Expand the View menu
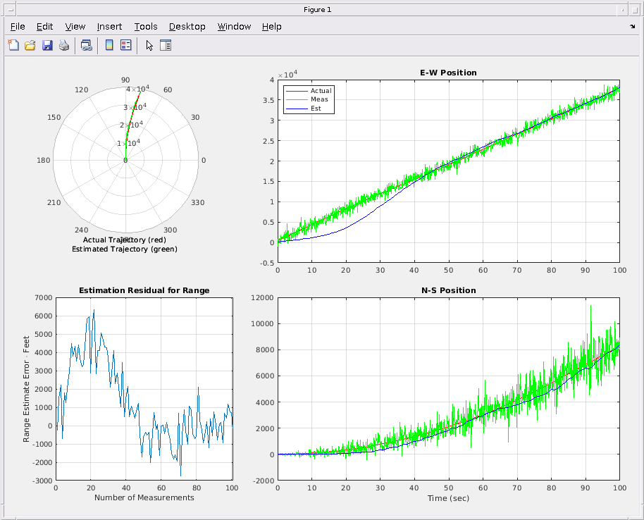 75,27
